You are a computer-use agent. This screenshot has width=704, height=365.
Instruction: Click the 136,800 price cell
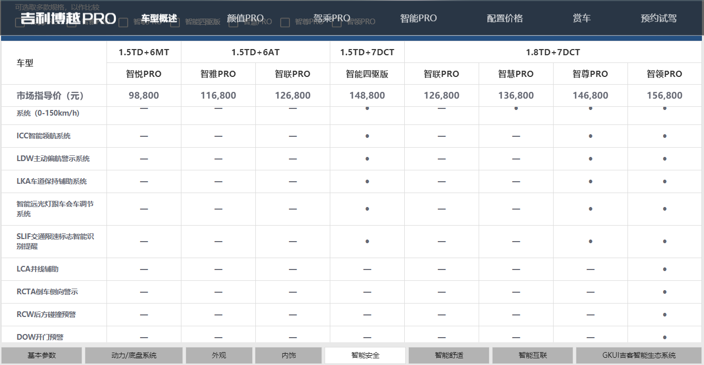(516, 96)
